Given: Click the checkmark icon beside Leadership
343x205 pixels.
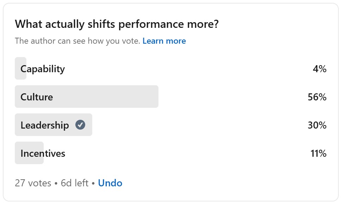Looking at the screenshot, I should 81,124.
